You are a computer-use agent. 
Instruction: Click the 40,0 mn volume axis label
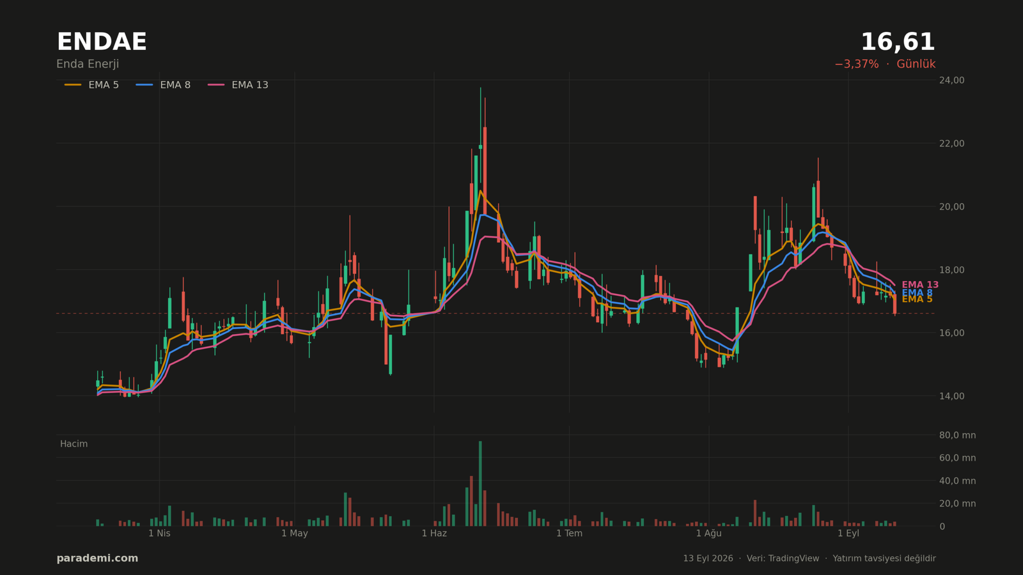(957, 481)
